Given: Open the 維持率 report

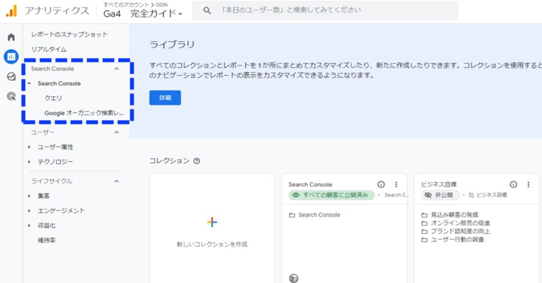Looking at the screenshot, I should coord(47,240).
